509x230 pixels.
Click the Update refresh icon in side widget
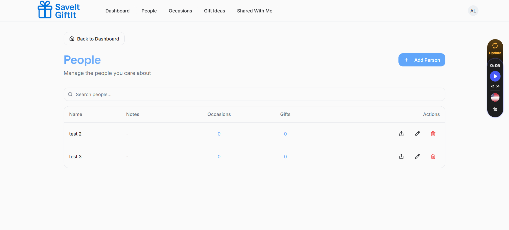[x=495, y=46]
